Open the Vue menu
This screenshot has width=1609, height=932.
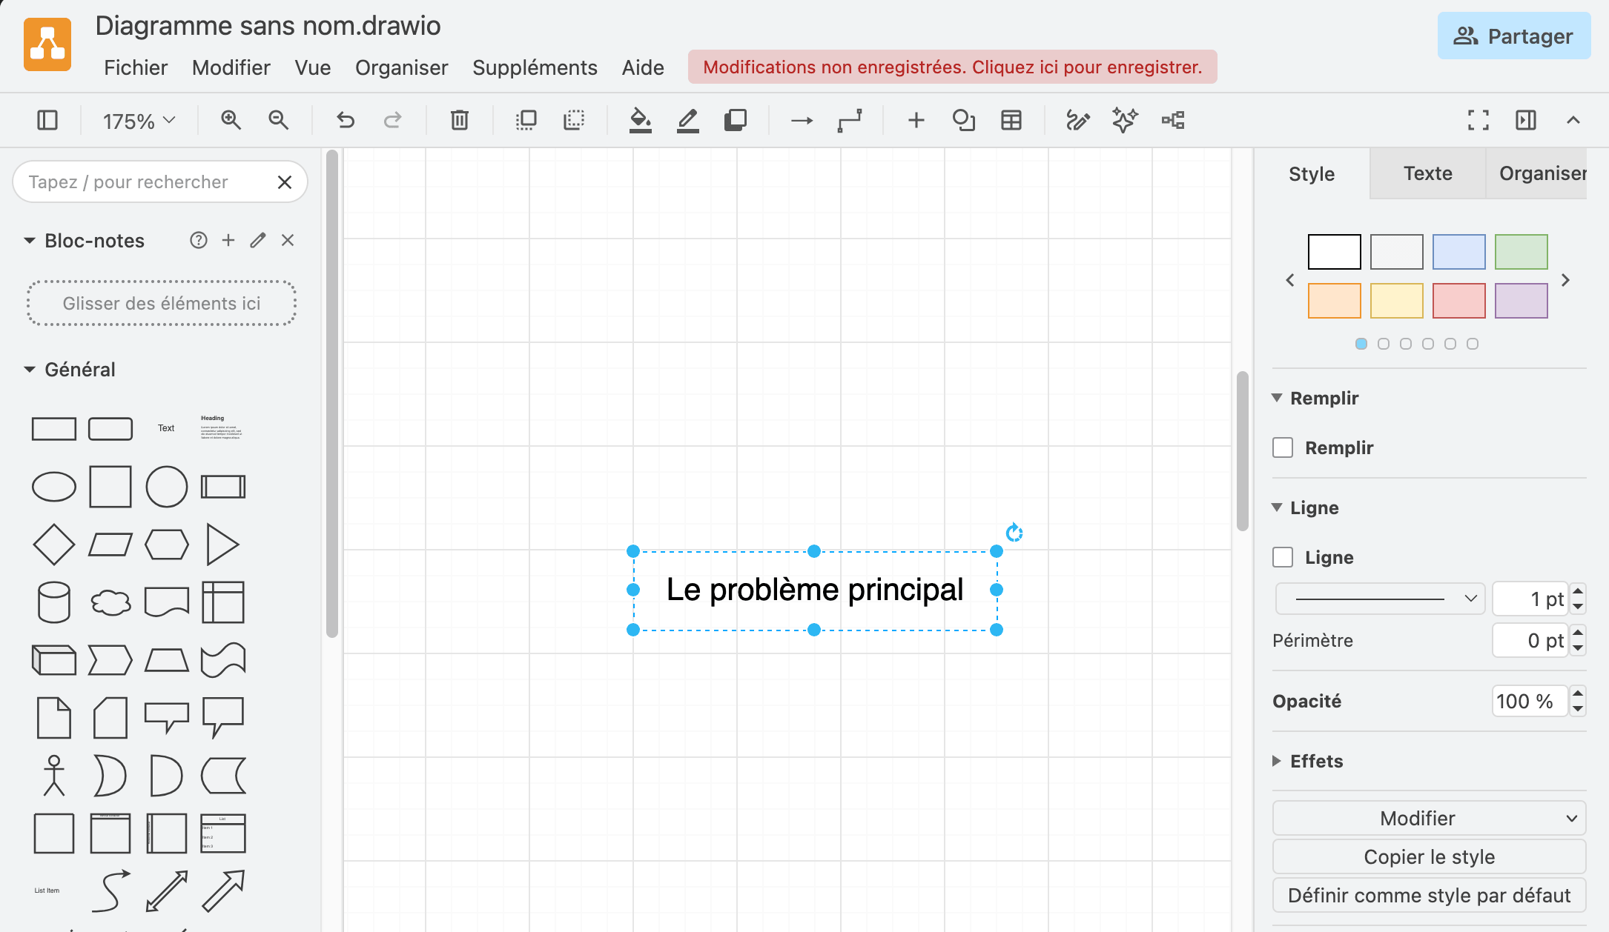coord(313,67)
